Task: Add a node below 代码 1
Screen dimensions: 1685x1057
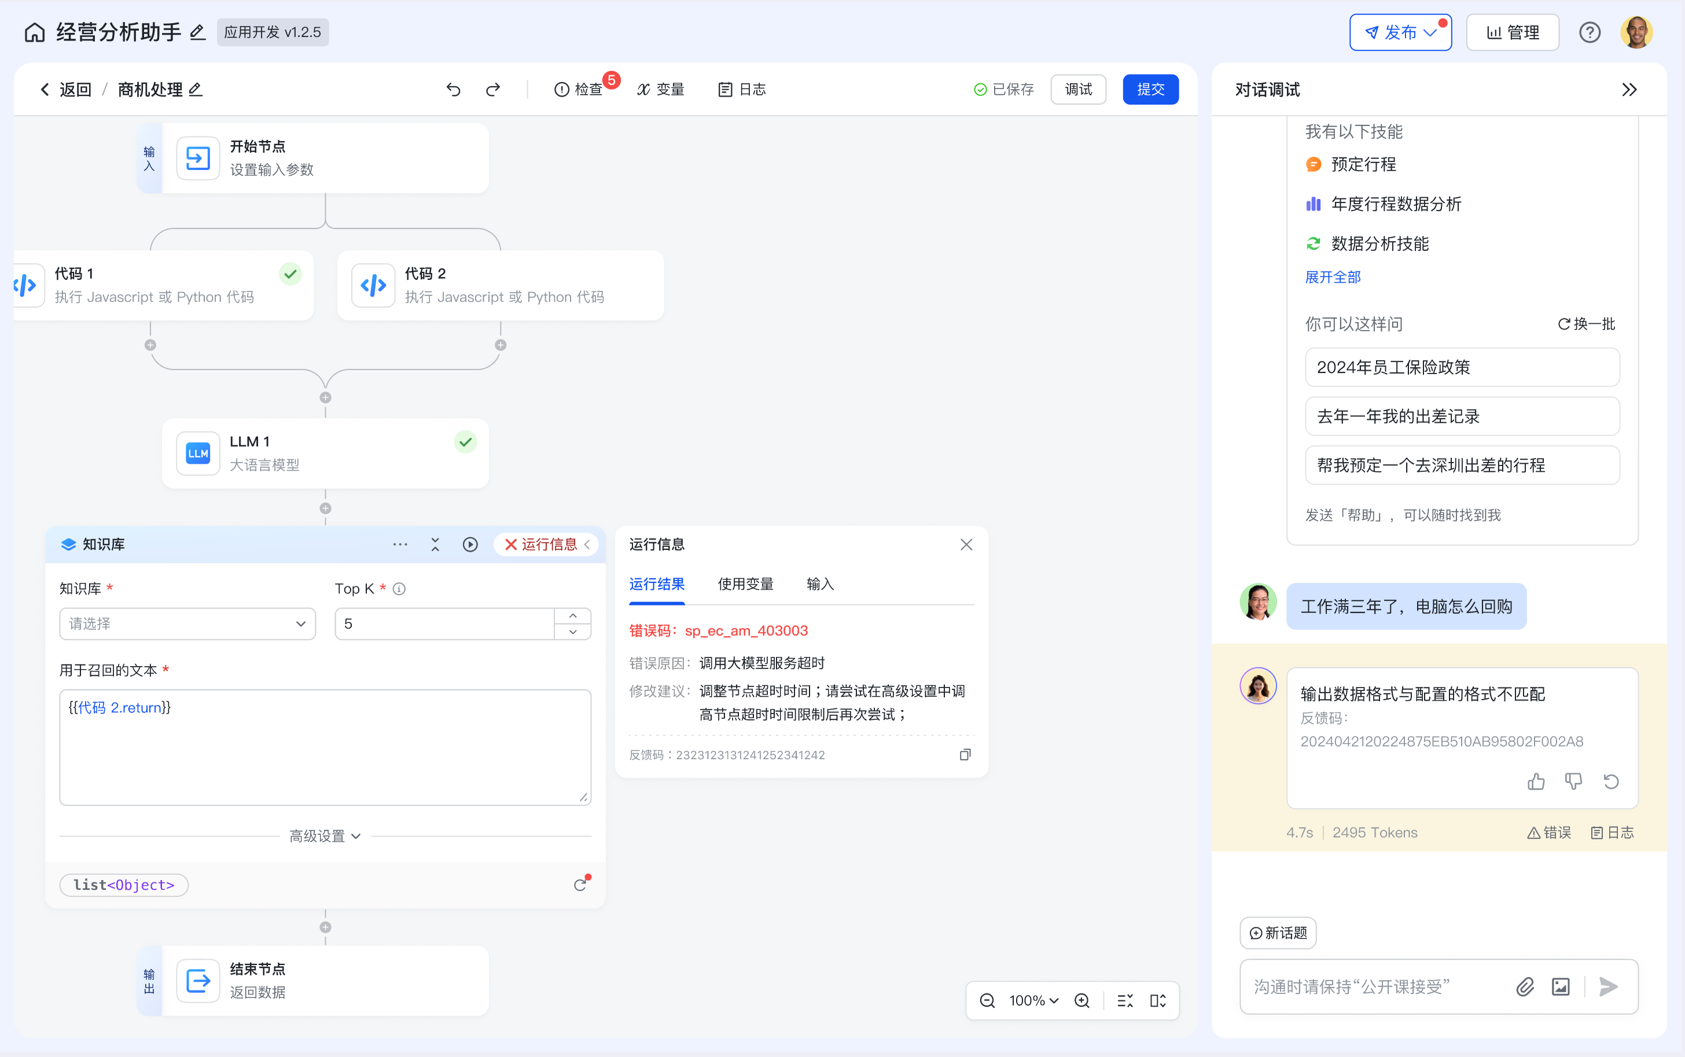Action: 150,345
